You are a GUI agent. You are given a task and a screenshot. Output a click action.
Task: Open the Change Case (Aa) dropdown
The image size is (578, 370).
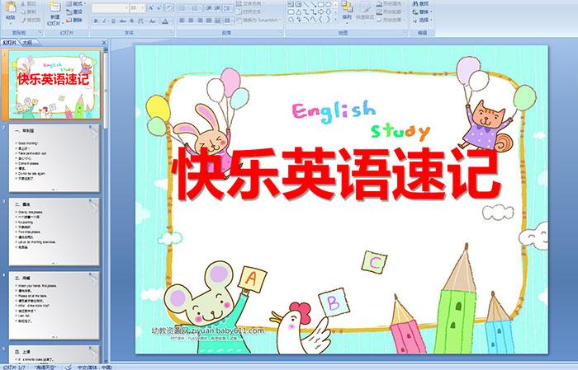[x=153, y=21]
